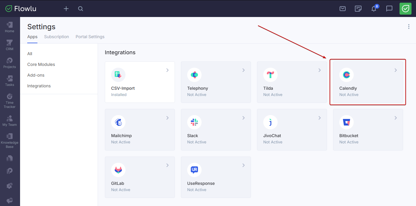The image size is (416, 206).
Task: Open the megaphone sidebar icon
Action: click(10, 201)
